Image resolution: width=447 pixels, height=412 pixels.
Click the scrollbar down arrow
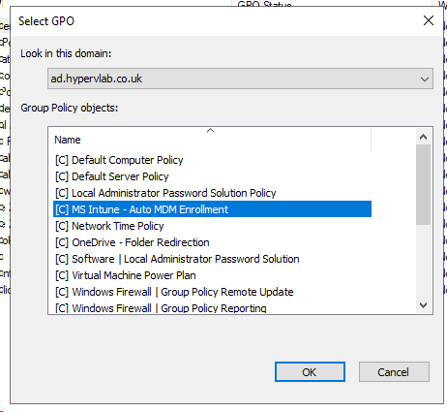pyautogui.click(x=423, y=305)
